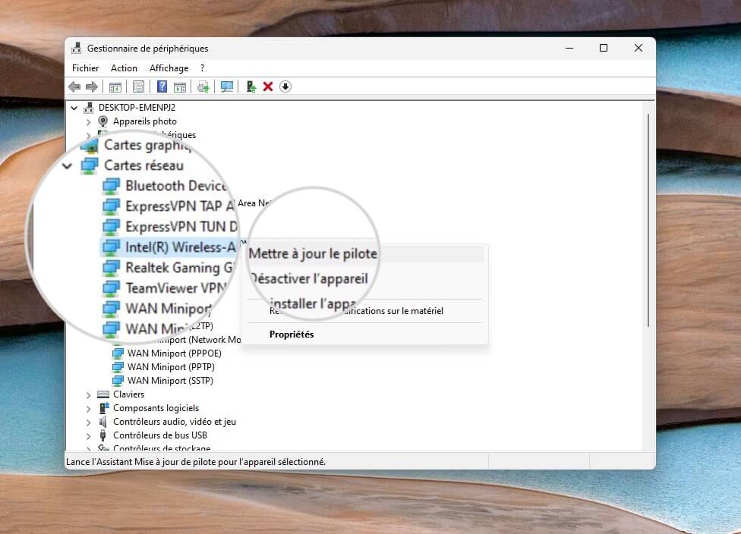Select WAN Miniport (PPTP) adapter
The image size is (741, 534).
pos(171,367)
